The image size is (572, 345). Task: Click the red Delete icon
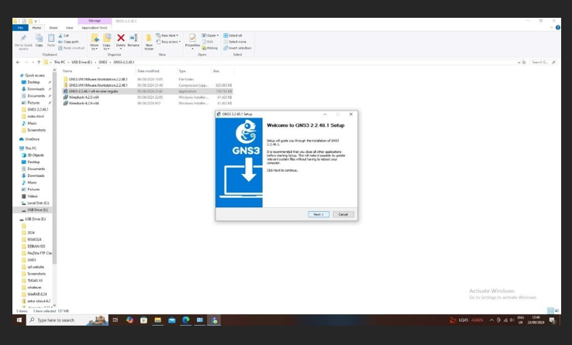point(121,38)
